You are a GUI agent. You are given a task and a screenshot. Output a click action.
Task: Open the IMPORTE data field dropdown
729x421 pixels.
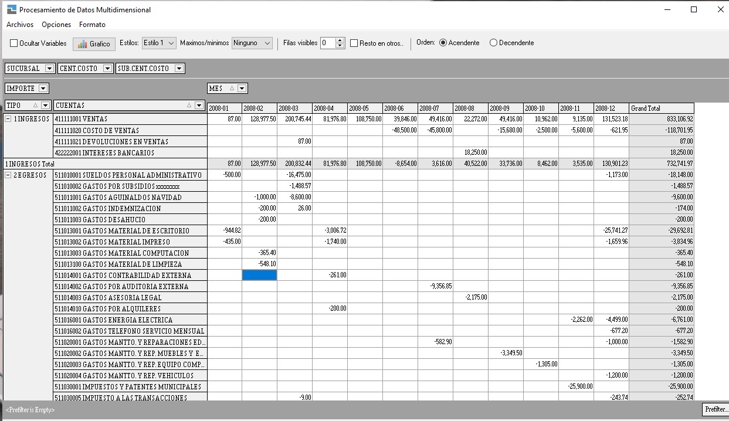click(x=43, y=89)
